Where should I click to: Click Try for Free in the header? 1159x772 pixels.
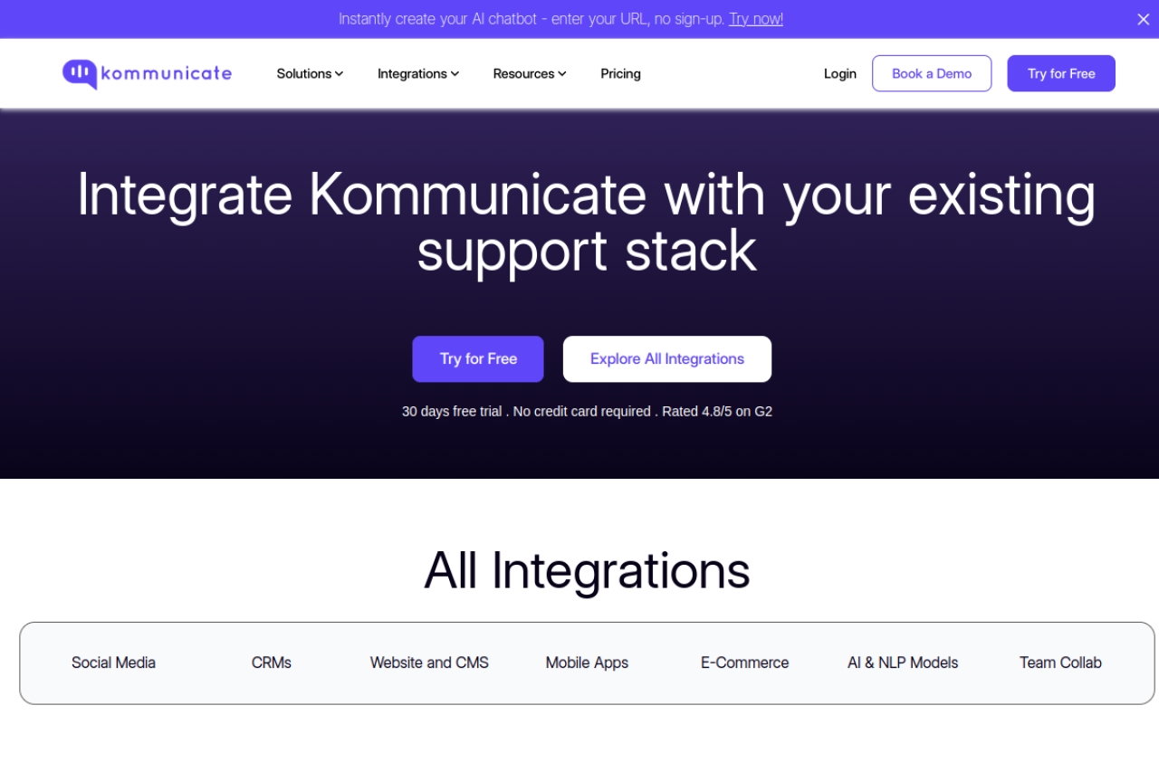click(x=1061, y=73)
